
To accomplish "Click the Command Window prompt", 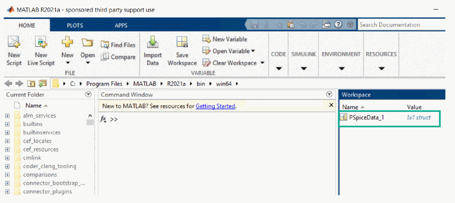I will (x=114, y=119).
